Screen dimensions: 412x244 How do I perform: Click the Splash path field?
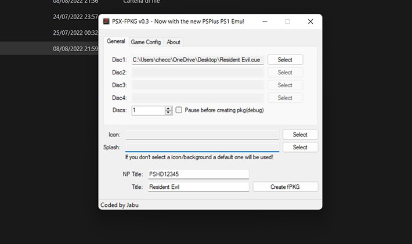(202, 147)
